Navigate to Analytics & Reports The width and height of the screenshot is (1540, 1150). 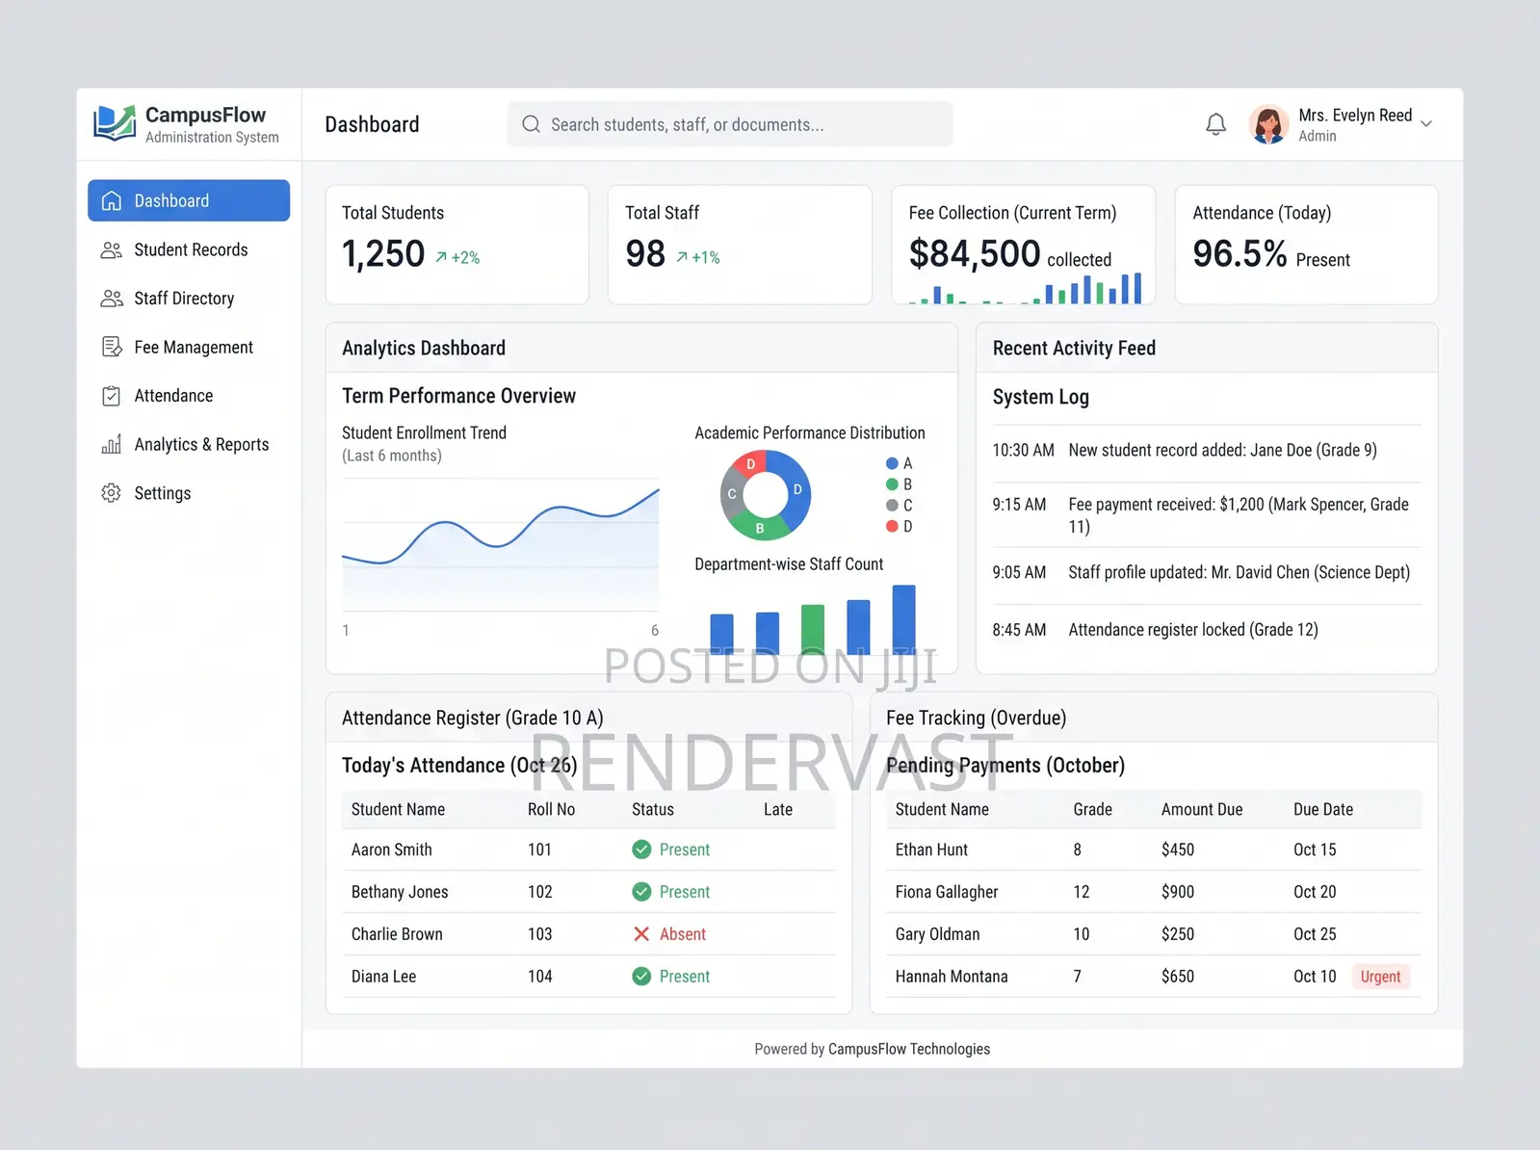click(189, 444)
